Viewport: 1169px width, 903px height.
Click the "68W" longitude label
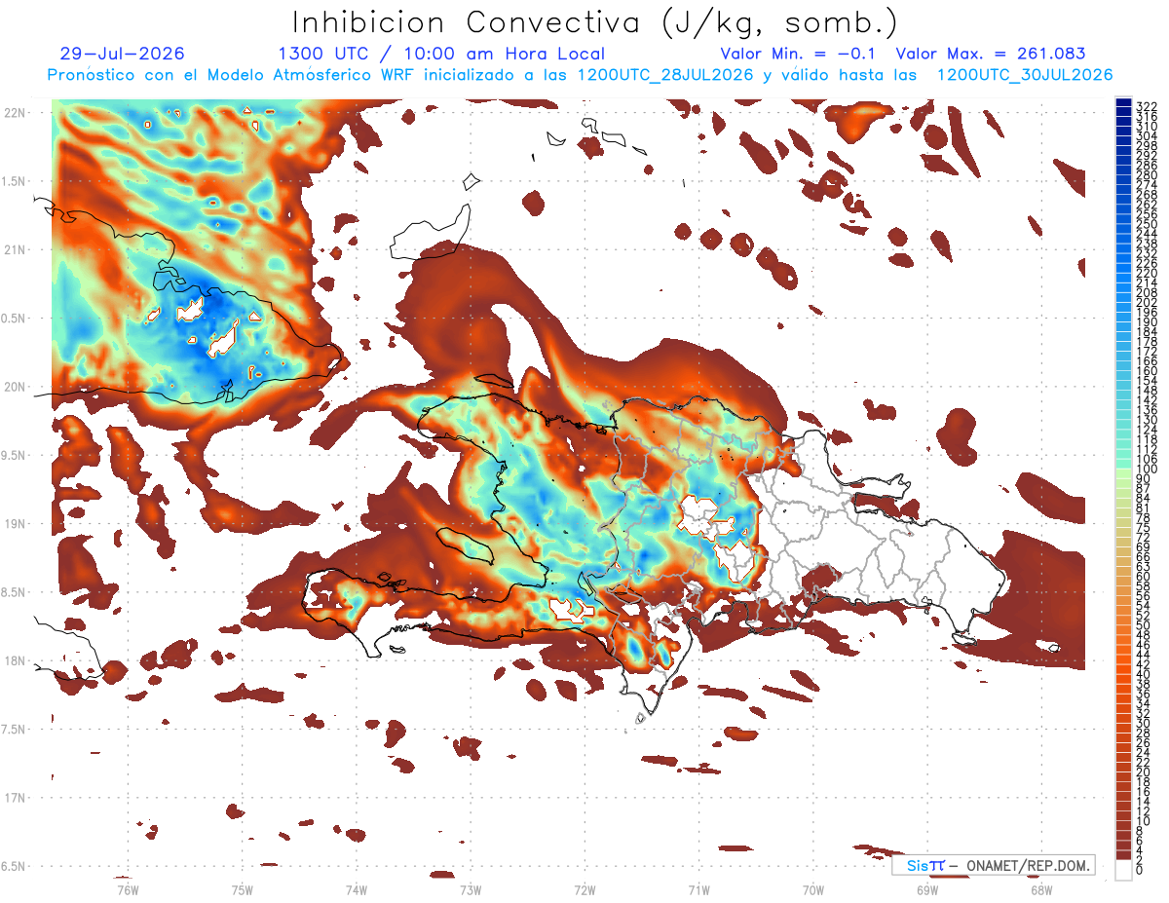point(1041,888)
